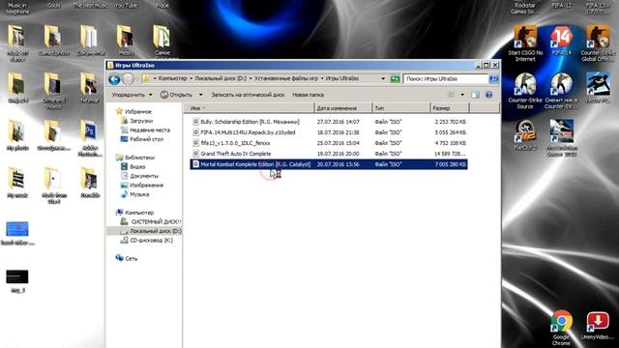Open the Explorer help question-mark icon
The width and height of the screenshot is (619, 348).
click(x=488, y=95)
